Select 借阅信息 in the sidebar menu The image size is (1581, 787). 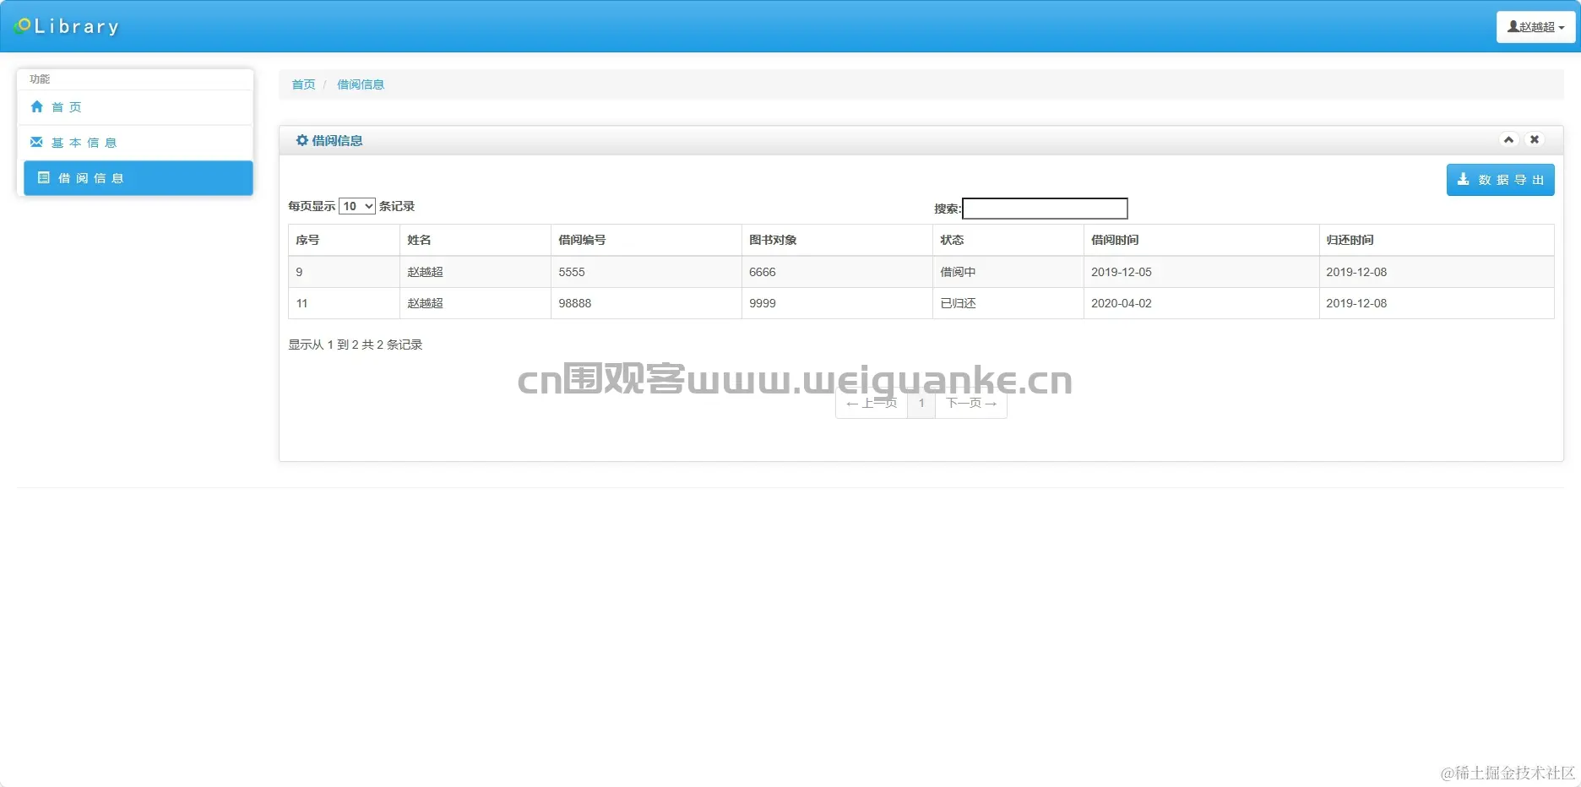(x=139, y=178)
